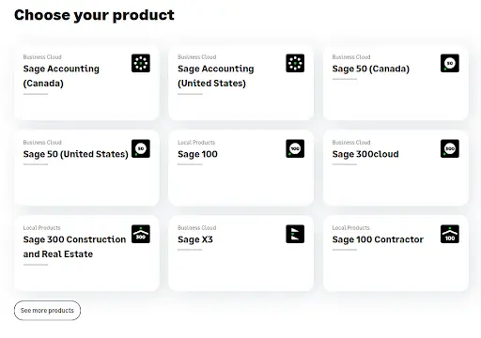The image size is (481, 338).
Task: Click the Sage X3 product icon
Action: point(295,234)
